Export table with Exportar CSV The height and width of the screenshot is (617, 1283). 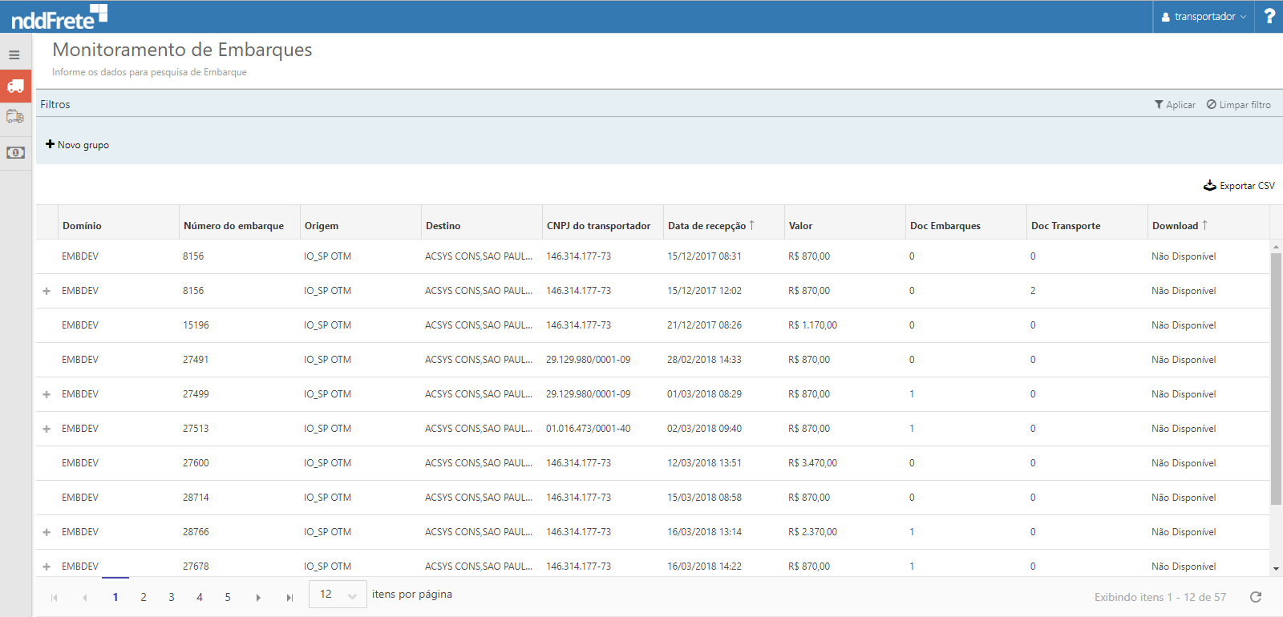point(1239,186)
